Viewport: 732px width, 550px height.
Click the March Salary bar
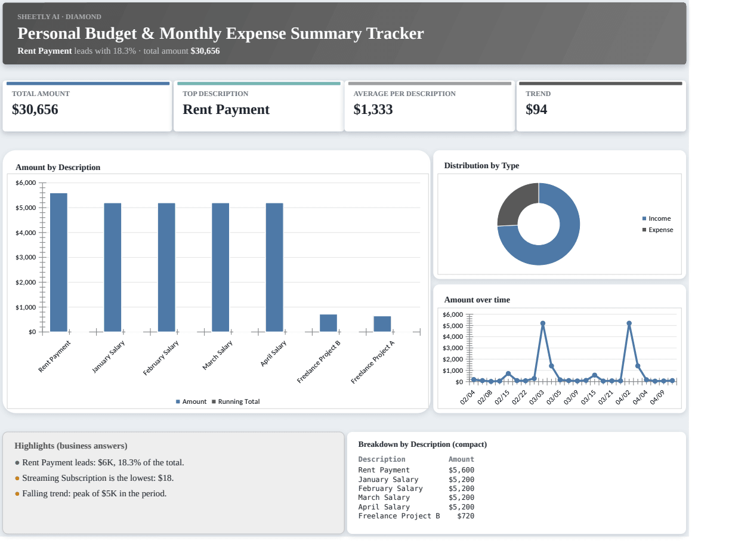pos(221,267)
